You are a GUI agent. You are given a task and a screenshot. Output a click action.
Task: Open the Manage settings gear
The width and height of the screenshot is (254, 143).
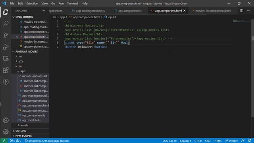tap(6, 131)
